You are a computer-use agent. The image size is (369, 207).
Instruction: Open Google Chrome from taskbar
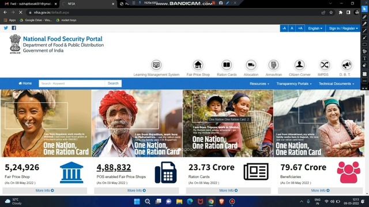tap(211, 201)
